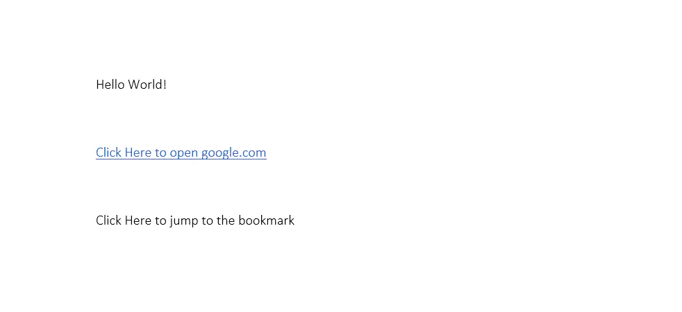The height and width of the screenshot is (312, 682).
Task: Click the "Hello World!" text line
Action: 131,85
